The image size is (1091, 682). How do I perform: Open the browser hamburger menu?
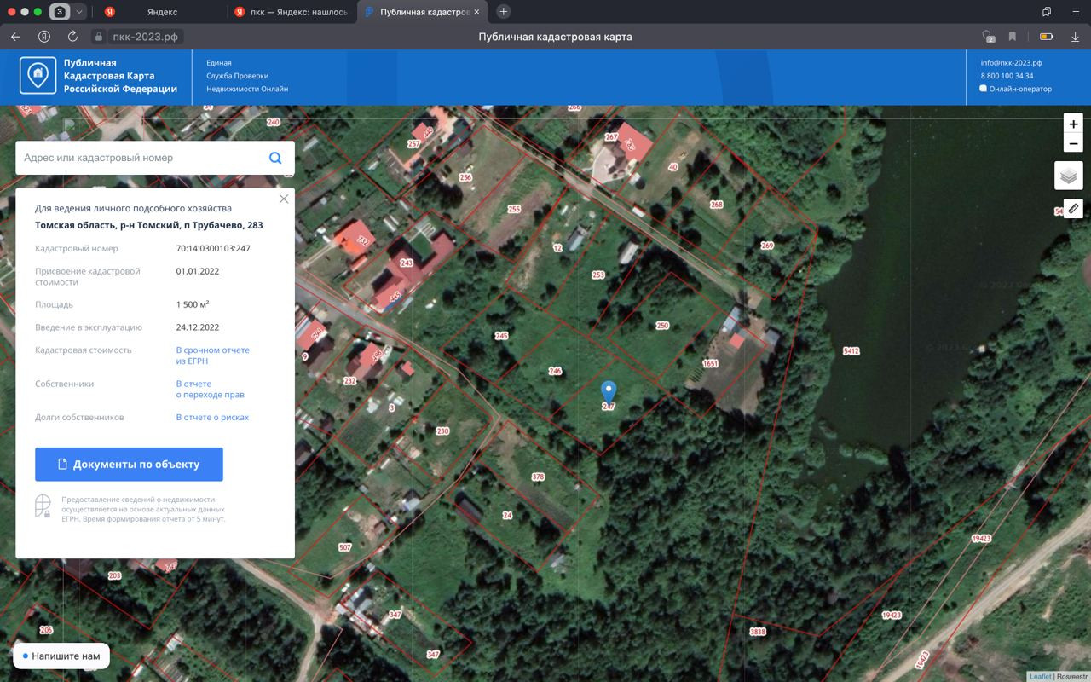click(x=1074, y=12)
